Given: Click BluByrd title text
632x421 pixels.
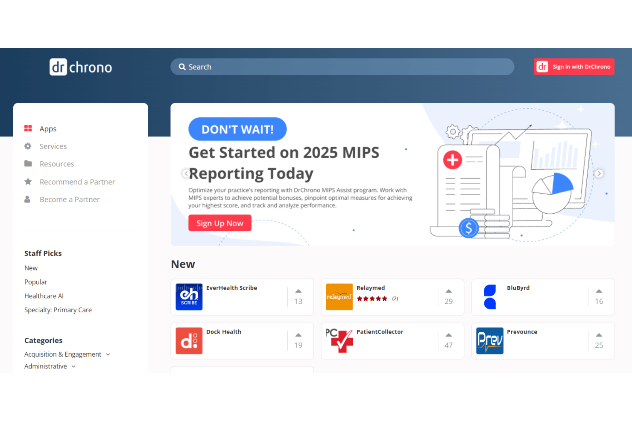Looking at the screenshot, I should point(518,288).
